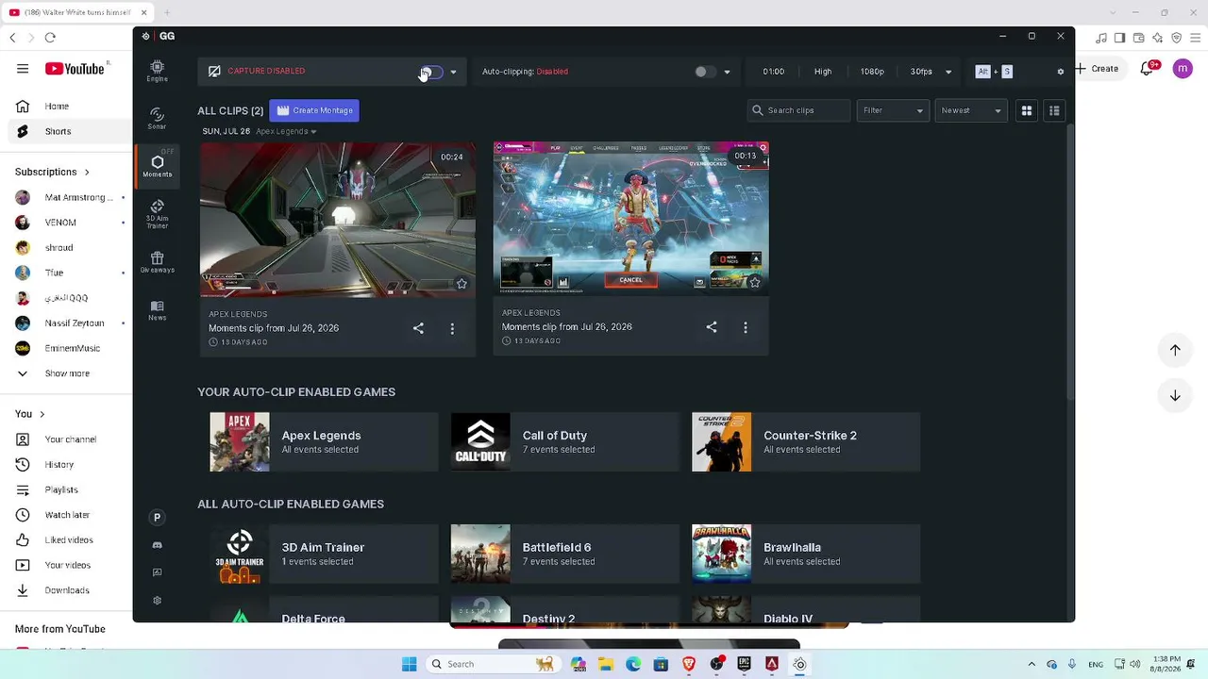
Task: Reload the YouTube page in the browser
Action: [50, 38]
